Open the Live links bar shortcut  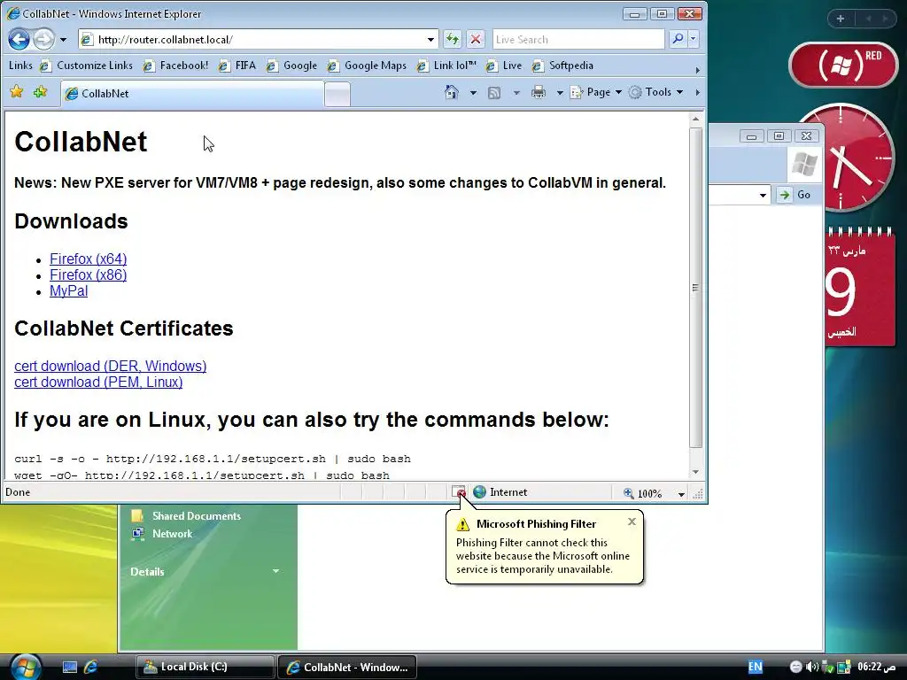[504, 66]
